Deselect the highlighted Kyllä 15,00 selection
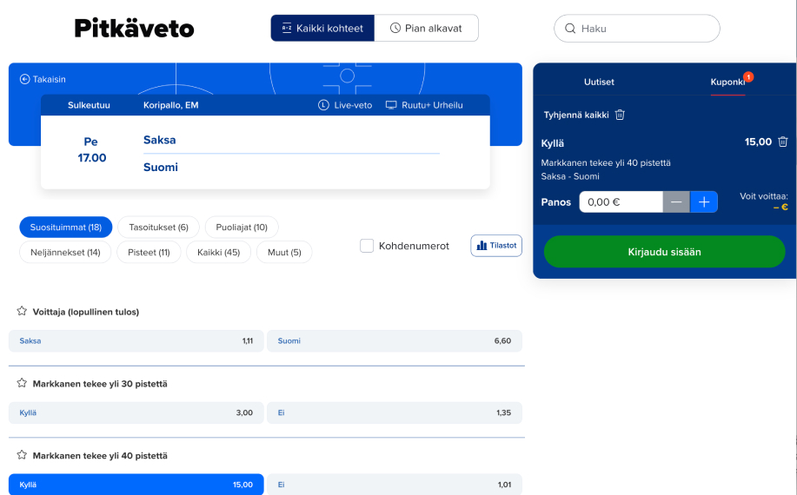Viewport: 797px width, 495px height. point(136,485)
